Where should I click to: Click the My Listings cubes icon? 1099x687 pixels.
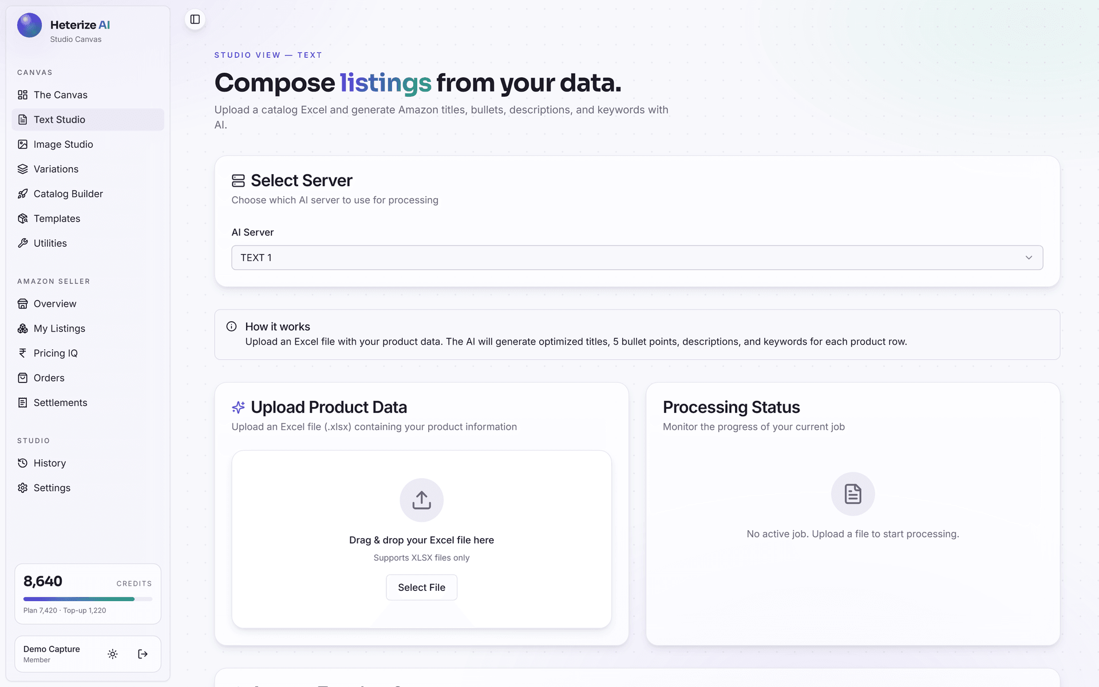pos(23,329)
